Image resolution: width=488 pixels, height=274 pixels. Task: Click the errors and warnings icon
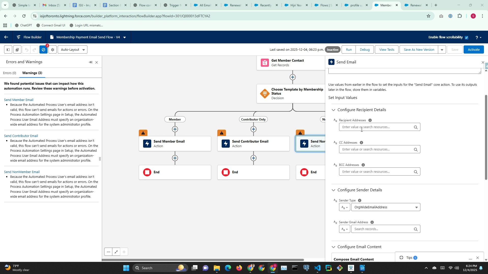coord(43,50)
